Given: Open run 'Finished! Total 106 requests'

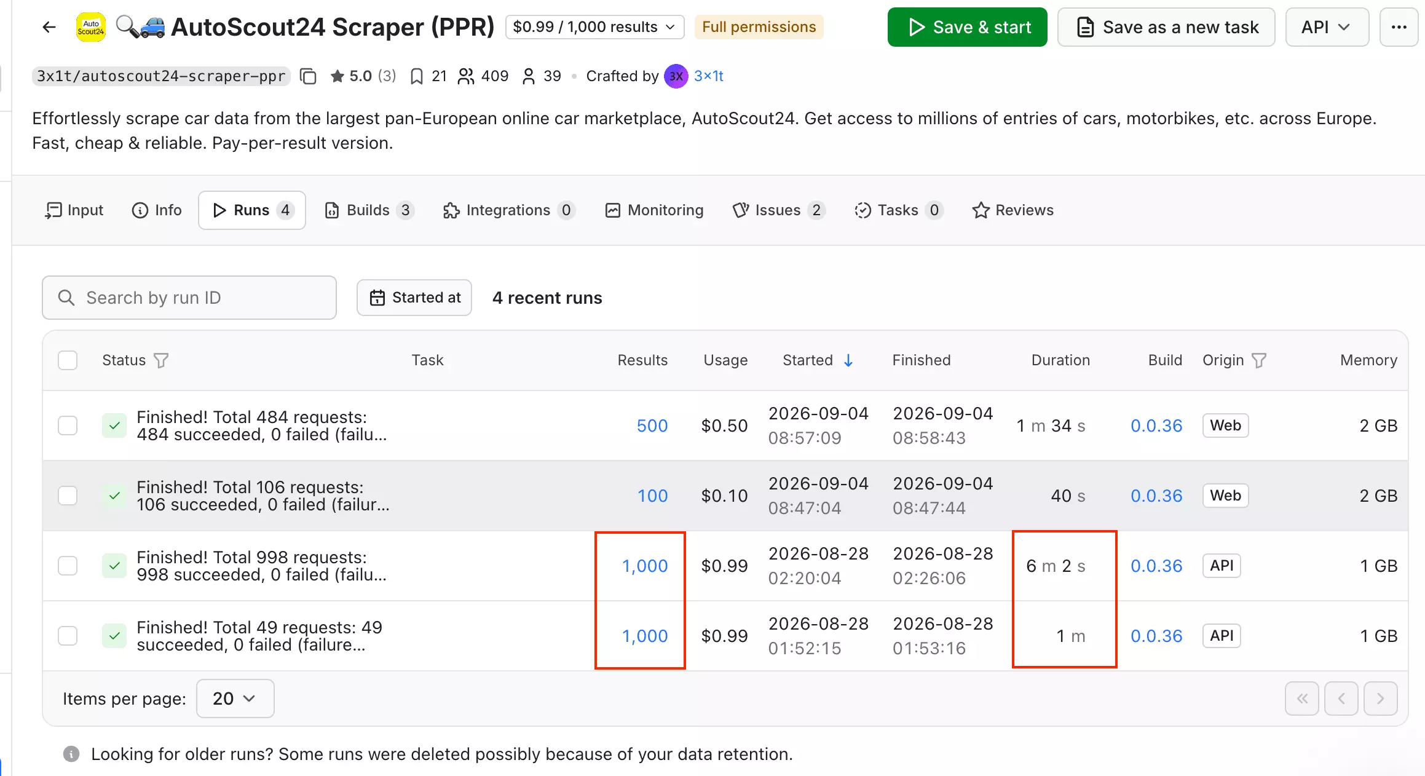Looking at the screenshot, I should pos(263,496).
